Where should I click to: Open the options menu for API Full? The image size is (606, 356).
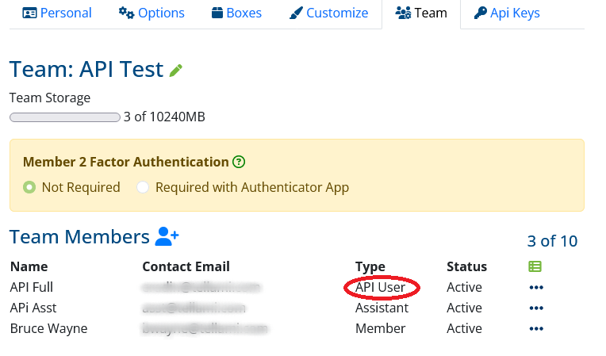point(536,287)
